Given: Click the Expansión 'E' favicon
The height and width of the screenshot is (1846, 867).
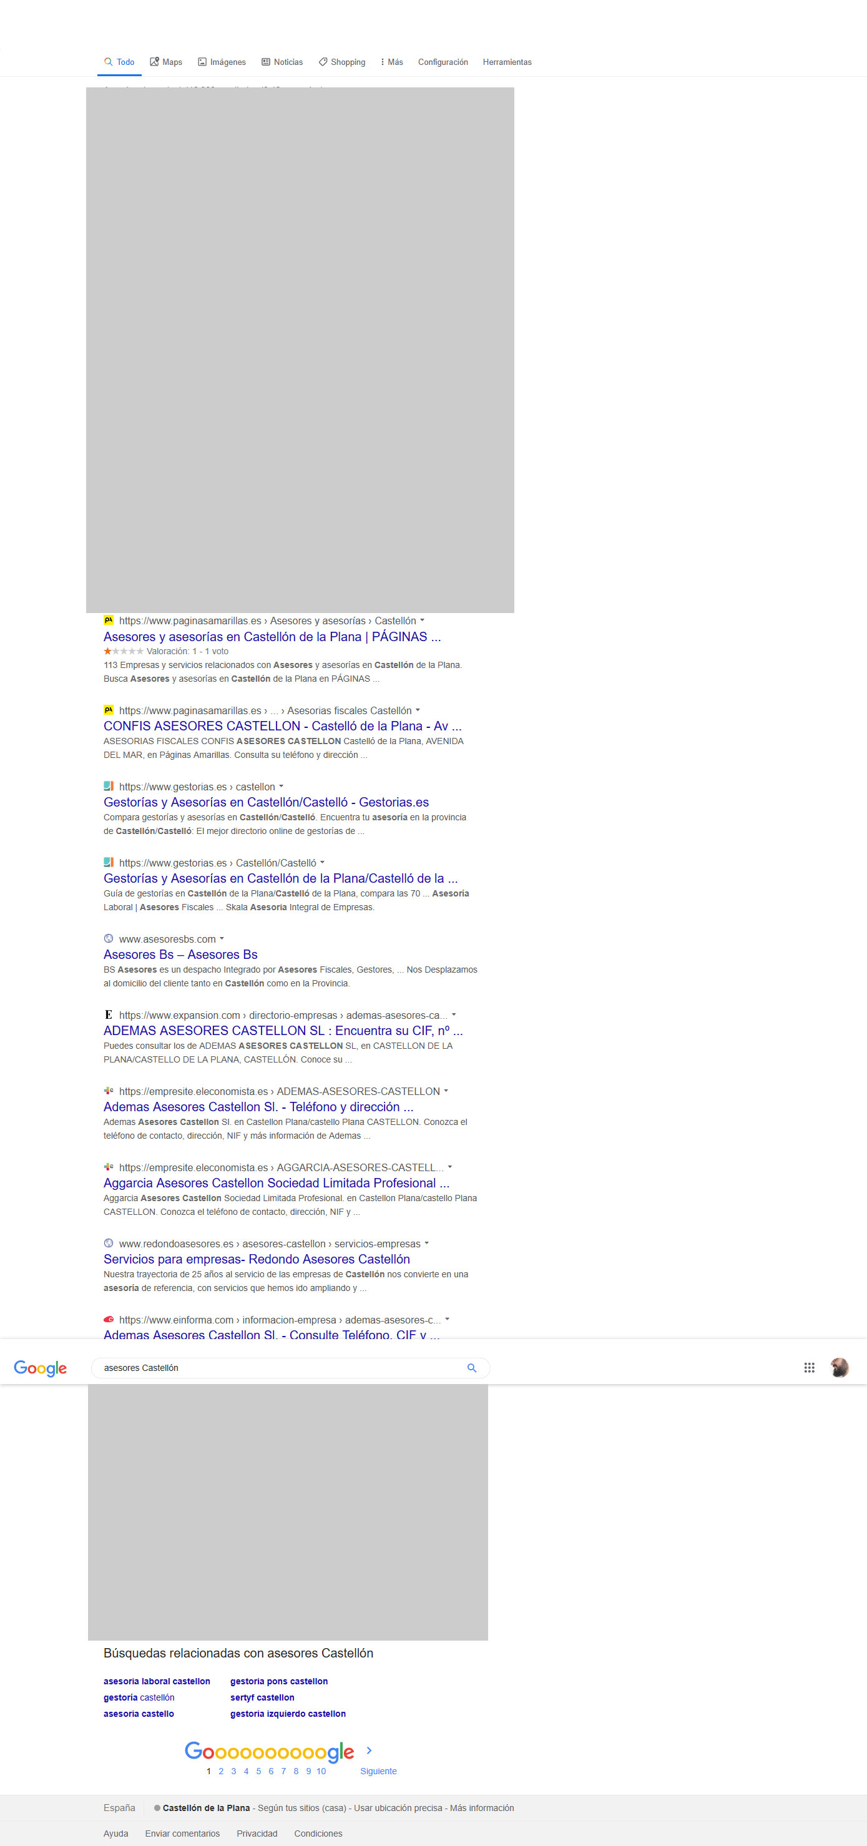Looking at the screenshot, I should click(x=108, y=1014).
